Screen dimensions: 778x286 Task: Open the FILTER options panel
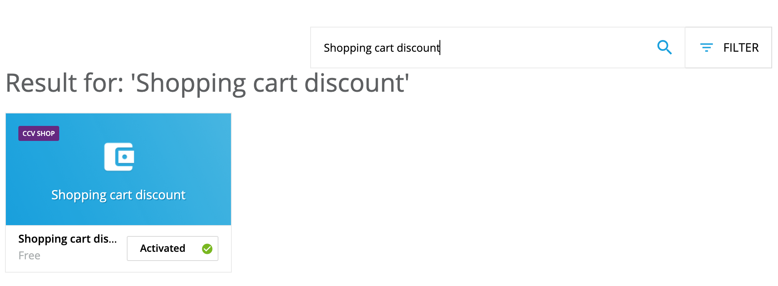tap(728, 48)
